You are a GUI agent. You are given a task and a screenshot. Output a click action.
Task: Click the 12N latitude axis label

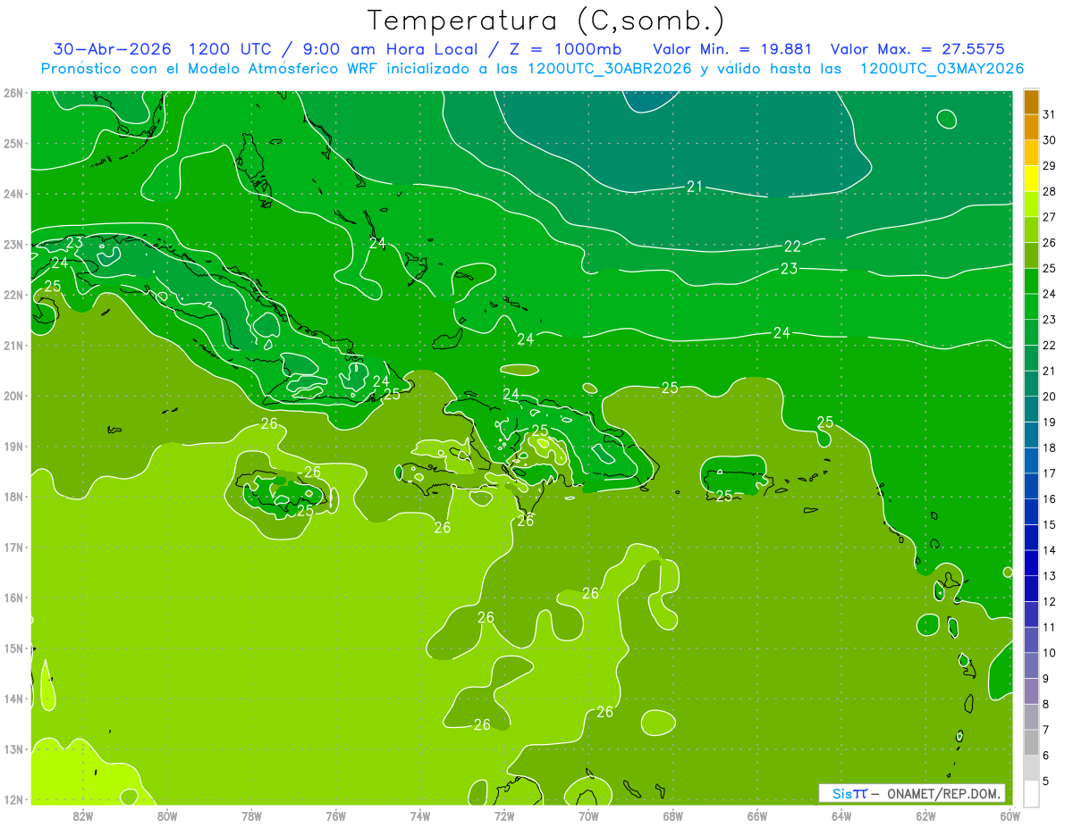point(13,799)
